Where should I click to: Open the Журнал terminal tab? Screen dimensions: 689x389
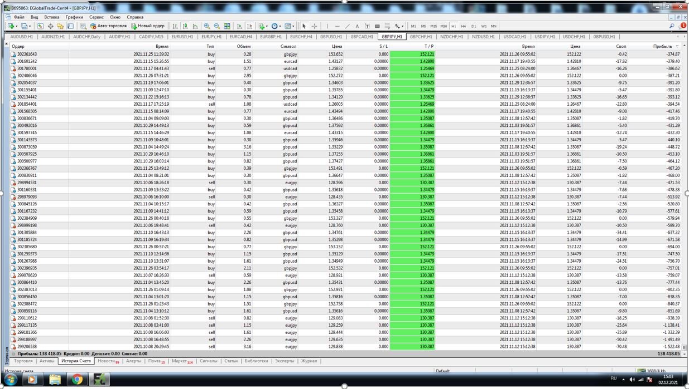click(309, 361)
